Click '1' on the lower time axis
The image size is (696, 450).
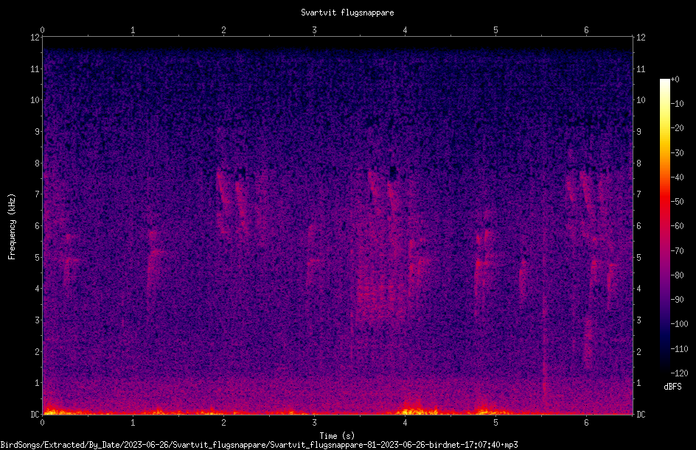[x=133, y=423]
